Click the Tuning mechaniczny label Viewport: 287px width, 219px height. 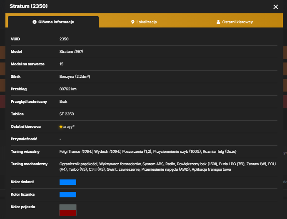coord(29,164)
